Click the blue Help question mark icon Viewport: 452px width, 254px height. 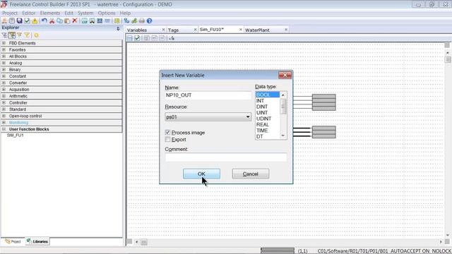(x=149, y=20)
